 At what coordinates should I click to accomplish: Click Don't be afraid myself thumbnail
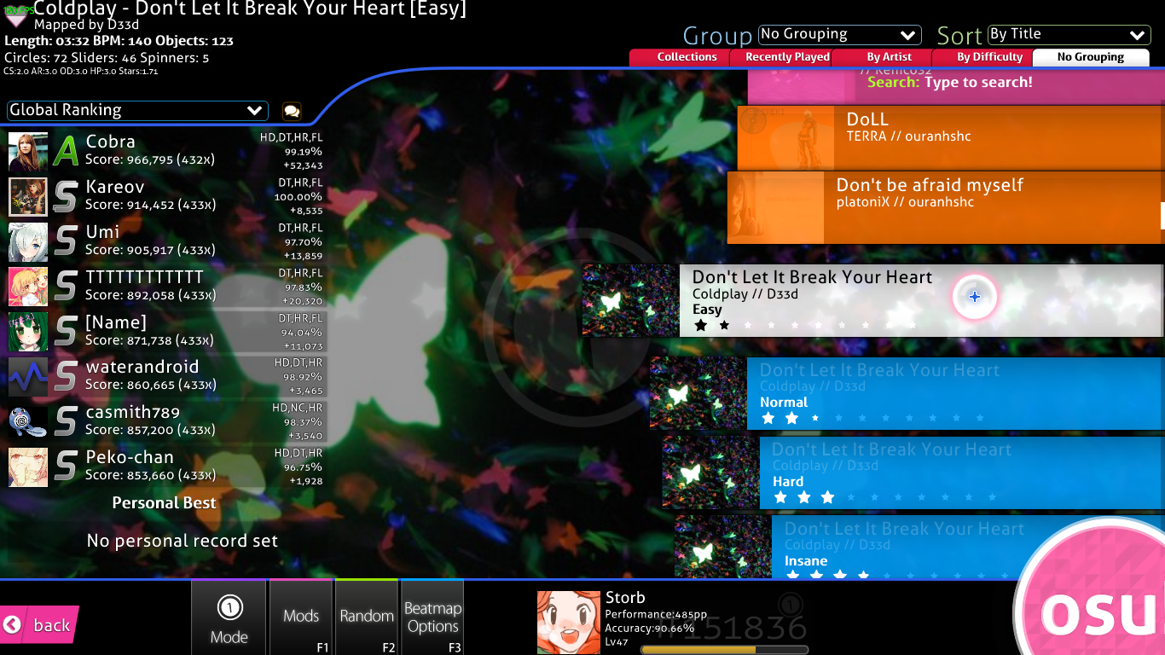point(775,207)
